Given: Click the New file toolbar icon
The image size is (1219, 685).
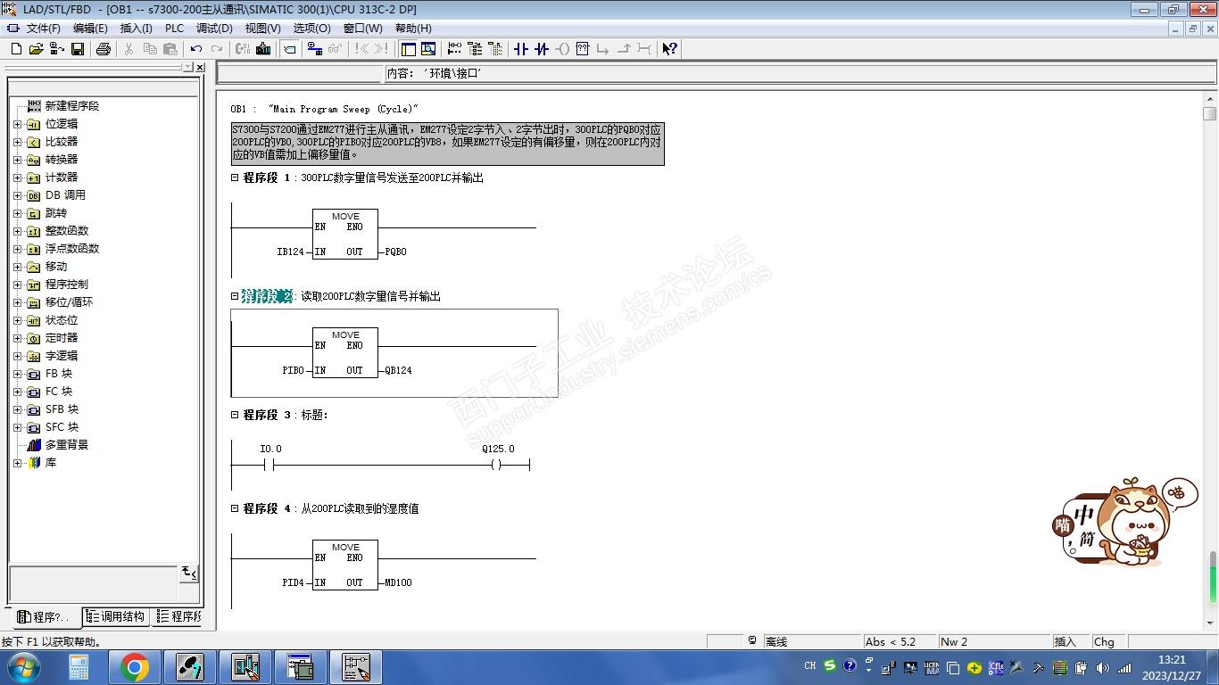Looking at the screenshot, I should click(16, 49).
